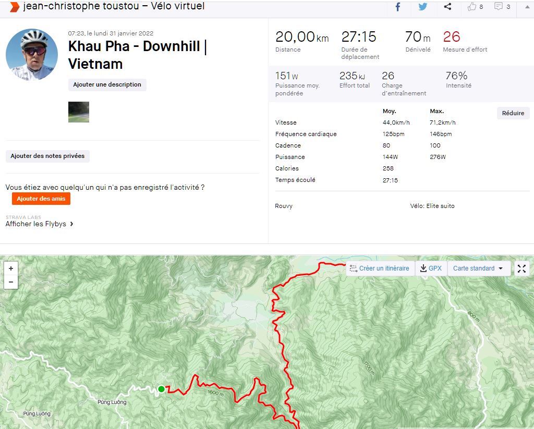Click the up-arrow in the top-right corner
This screenshot has width=534, height=429.
pos(527,7)
